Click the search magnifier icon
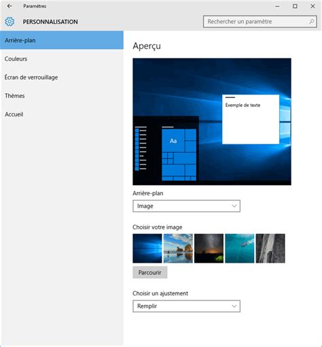The image size is (322, 347). tap(312, 22)
